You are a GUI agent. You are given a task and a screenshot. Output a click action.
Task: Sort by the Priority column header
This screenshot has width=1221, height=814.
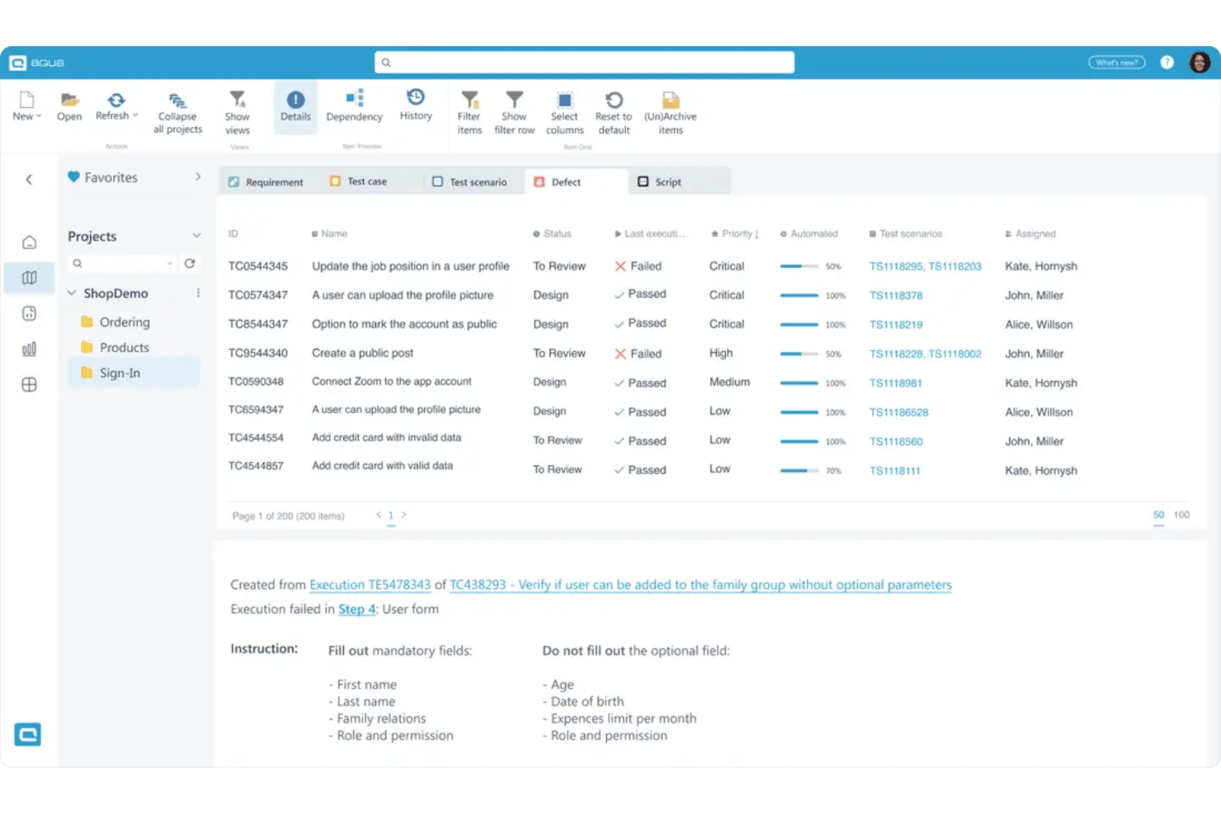pos(734,234)
